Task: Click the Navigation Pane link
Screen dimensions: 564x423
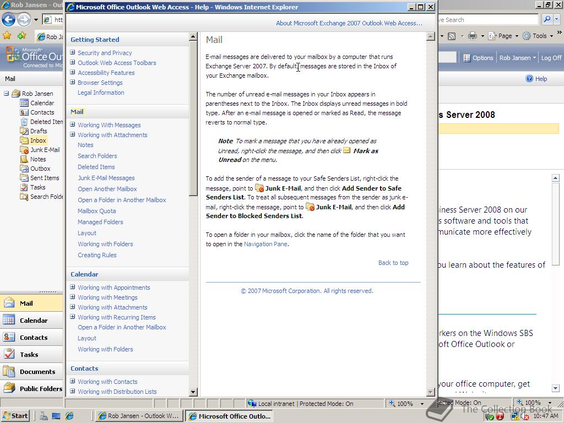Action: pyautogui.click(x=265, y=244)
